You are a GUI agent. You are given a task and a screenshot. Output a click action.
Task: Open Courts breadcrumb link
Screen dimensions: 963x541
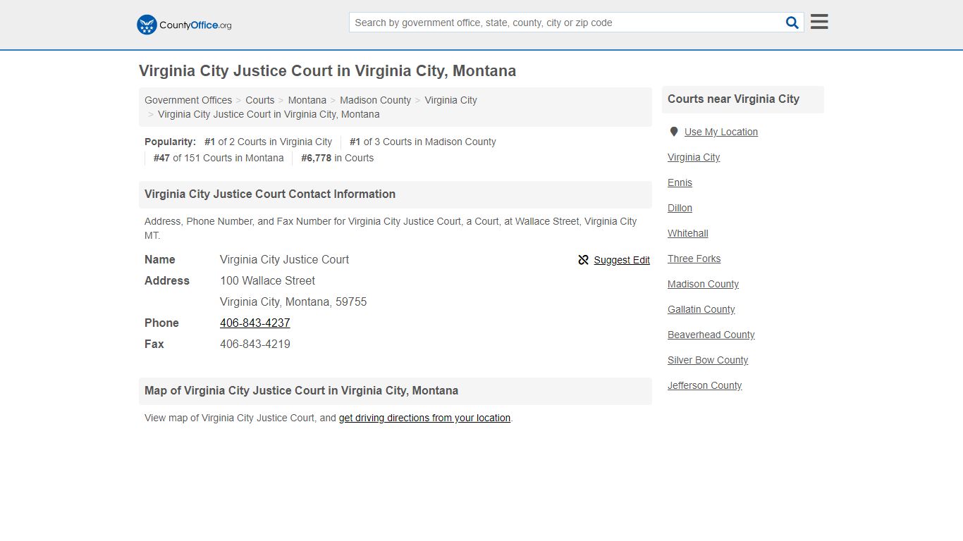coord(260,100)
